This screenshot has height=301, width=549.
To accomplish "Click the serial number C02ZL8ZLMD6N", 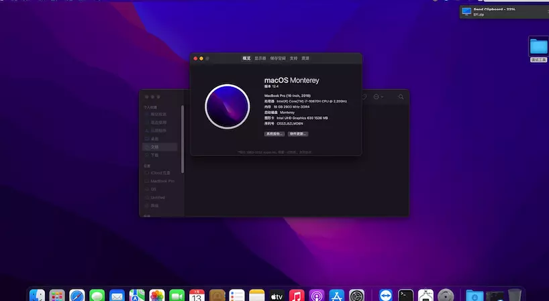I will pyautogui.click(x=290, y=124).
